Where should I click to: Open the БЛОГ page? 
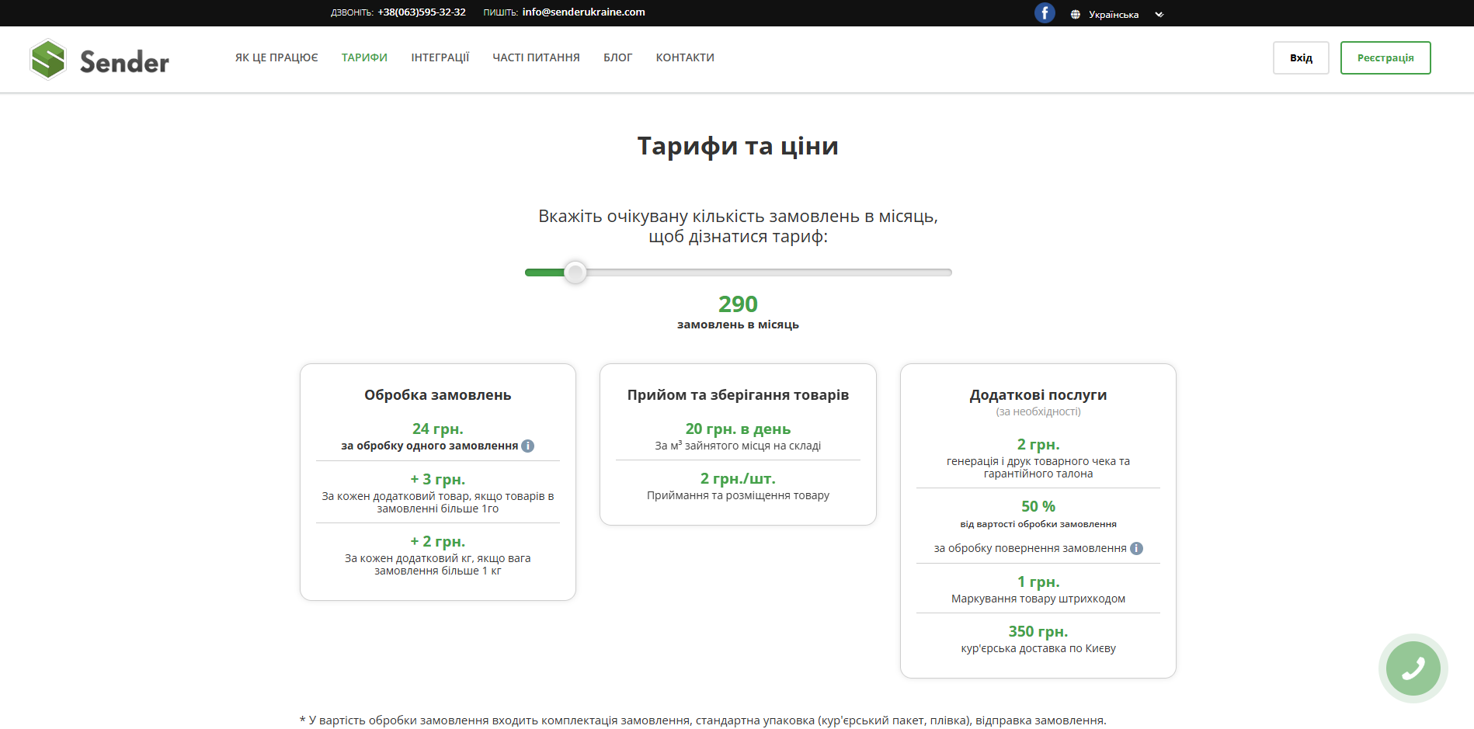[x=617, y=57]
